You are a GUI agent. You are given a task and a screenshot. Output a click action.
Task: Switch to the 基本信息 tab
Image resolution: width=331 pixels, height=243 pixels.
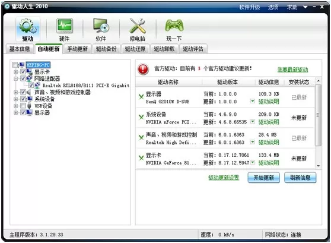tap(20, 49)
